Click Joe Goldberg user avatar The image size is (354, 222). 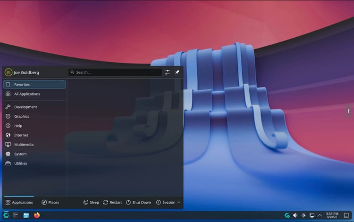coord(8,72)
